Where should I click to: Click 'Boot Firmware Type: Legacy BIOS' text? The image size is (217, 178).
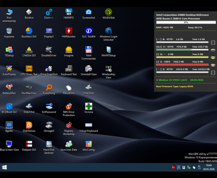click(174, 87)
